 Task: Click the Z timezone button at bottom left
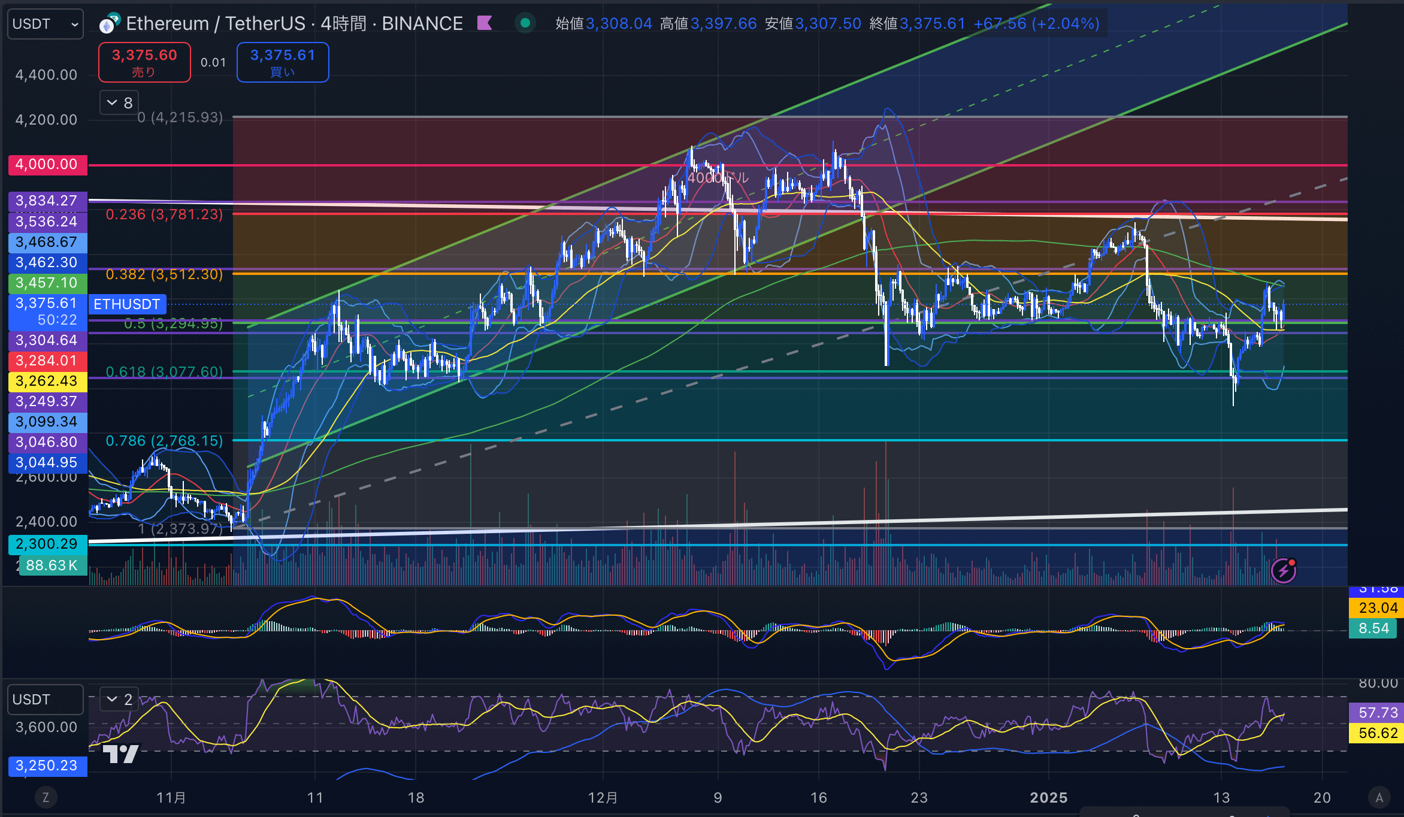pyautogui.click(x=46, y=797)
